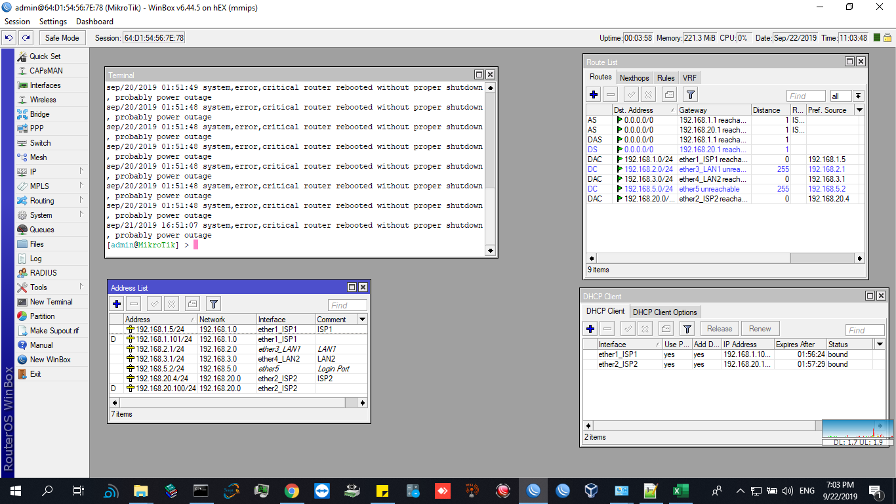Image resolution: width=896 pixels, height=504 pixels.
Task: Expand the MPLS submenu
Action: (51, 186)
